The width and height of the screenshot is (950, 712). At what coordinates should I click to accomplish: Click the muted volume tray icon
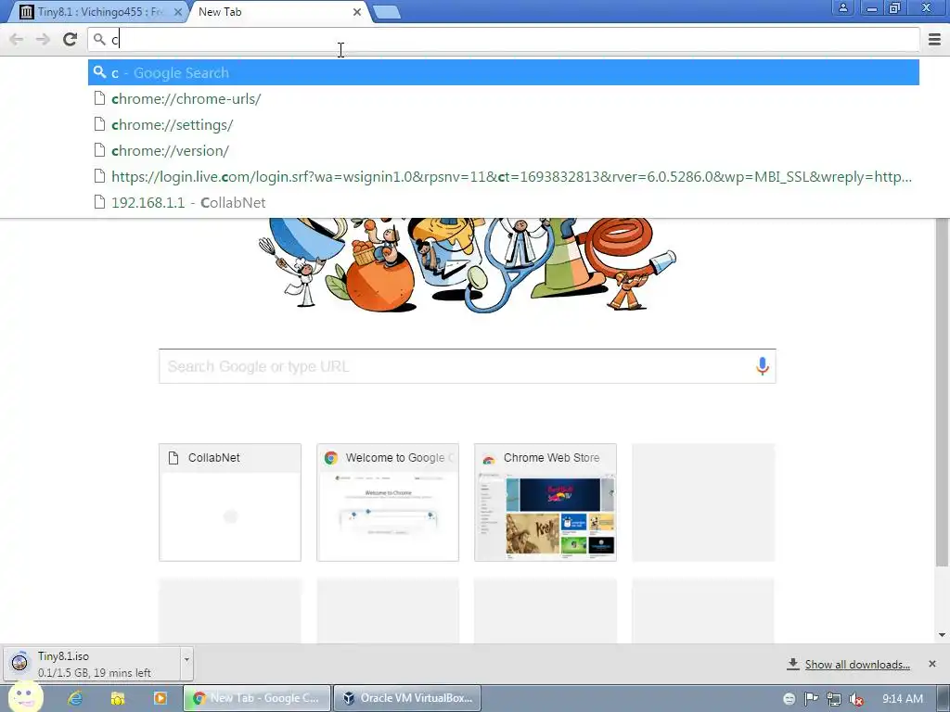(x=856, y=699)
